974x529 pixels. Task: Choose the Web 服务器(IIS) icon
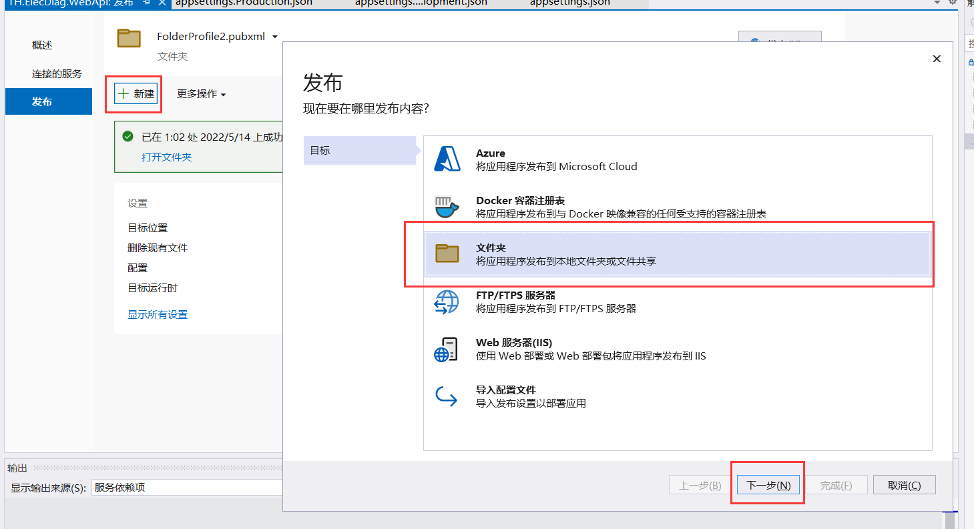click(x=447, y=349)
